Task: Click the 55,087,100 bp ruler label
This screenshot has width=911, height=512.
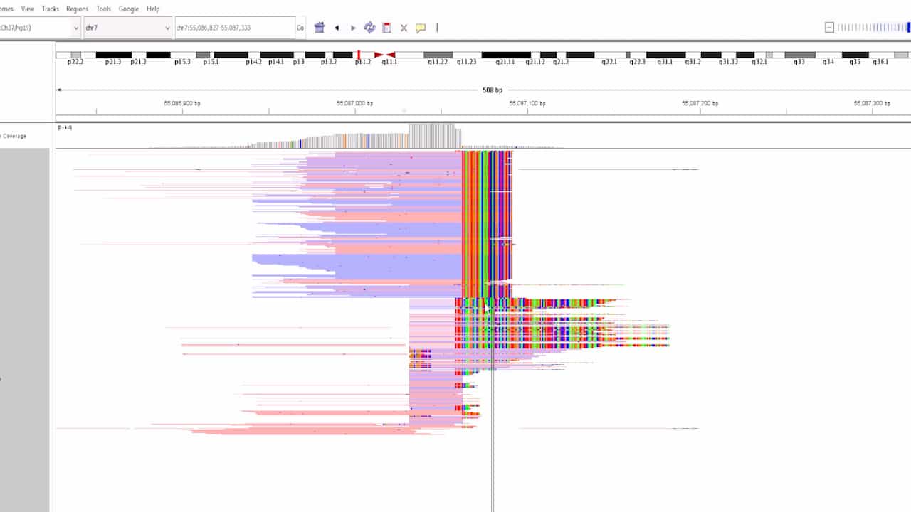Action: [x=527, y=104]
